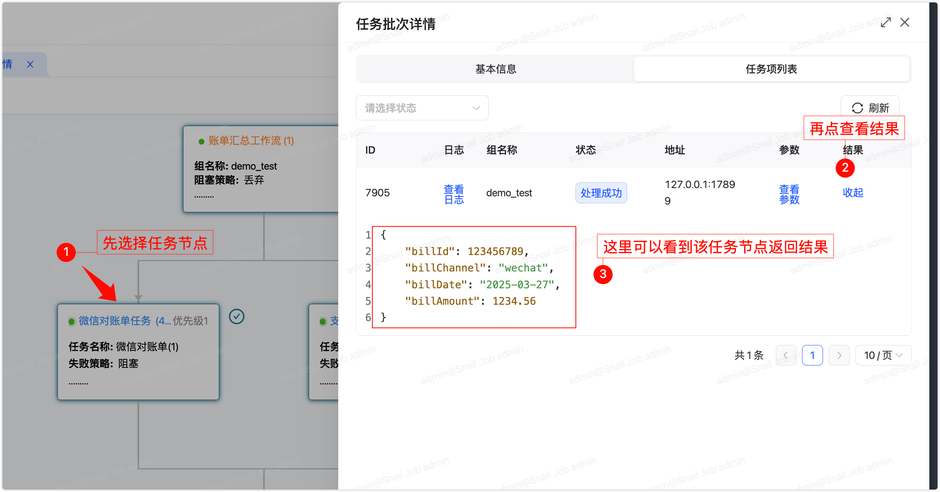
Task: Expand the 10 / 页 page size selector
Action: point(883,355)
